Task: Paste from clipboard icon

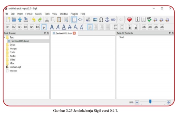Action: point(59,20)
